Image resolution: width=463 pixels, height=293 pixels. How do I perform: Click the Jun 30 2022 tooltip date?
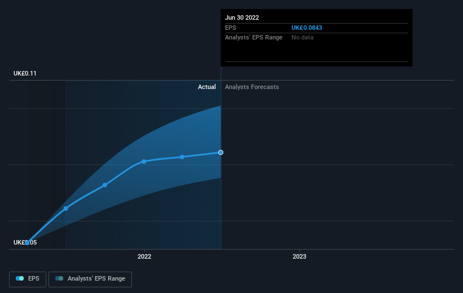coord(242,17)
